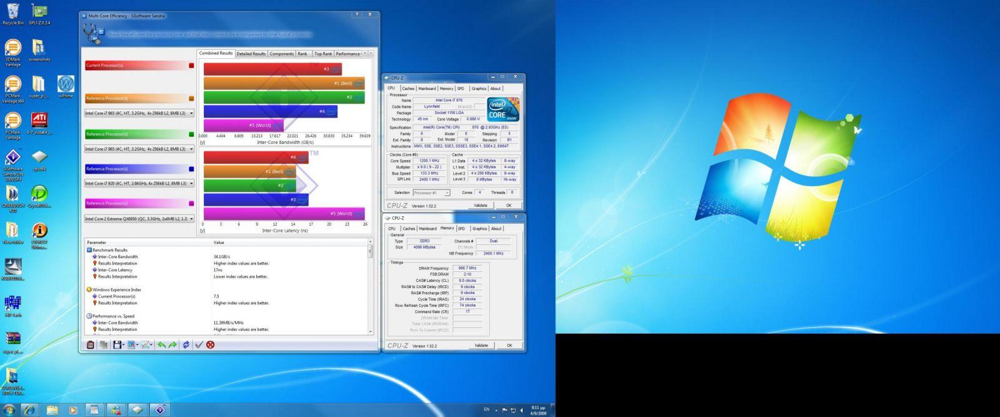
Task: Click the red Current Processor color swatch
Action: tap(191, 65)
